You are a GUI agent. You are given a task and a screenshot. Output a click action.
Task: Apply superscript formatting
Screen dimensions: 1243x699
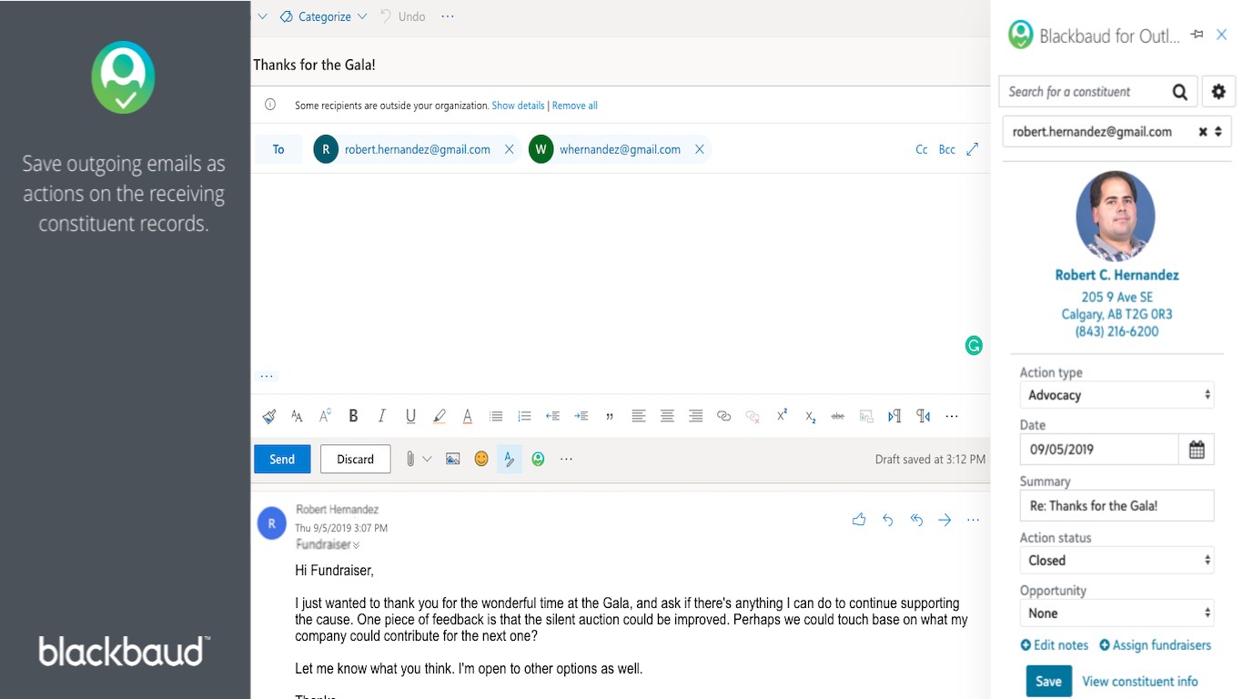click(x=782, y=415)
